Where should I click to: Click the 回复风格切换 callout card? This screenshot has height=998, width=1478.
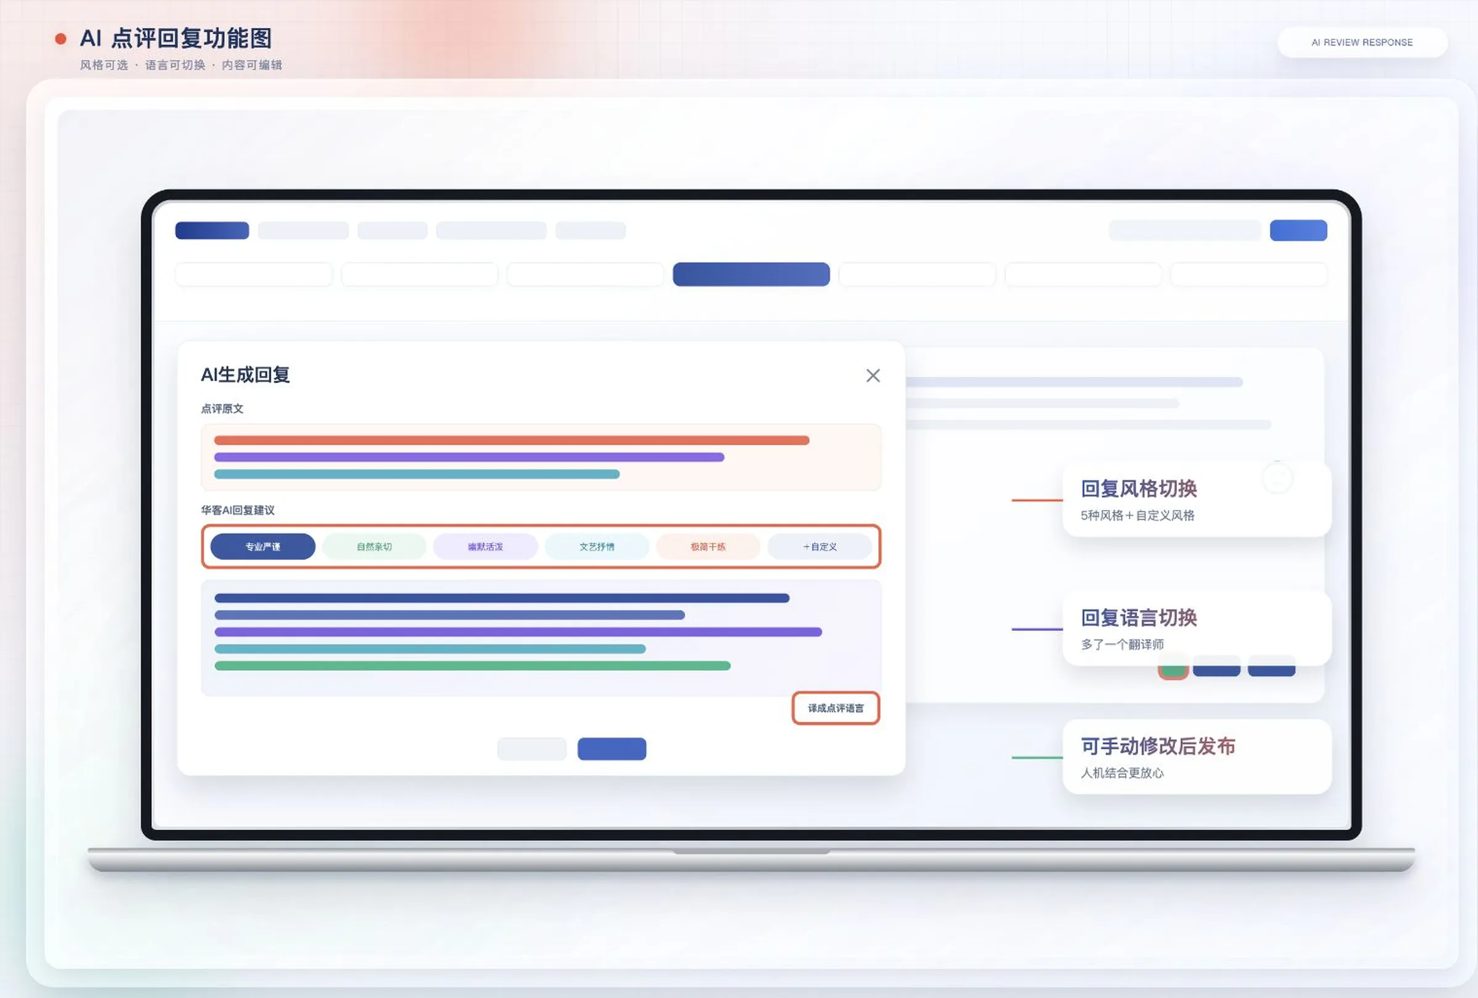pyautogui.click(x=1197, y=500)
